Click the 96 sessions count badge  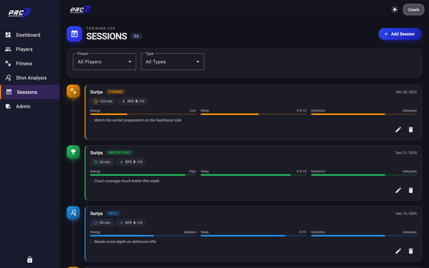click(x=136, y=36)
